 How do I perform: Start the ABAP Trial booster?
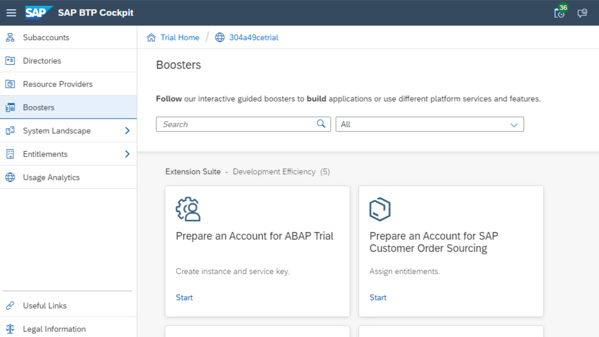pos(184,297)
